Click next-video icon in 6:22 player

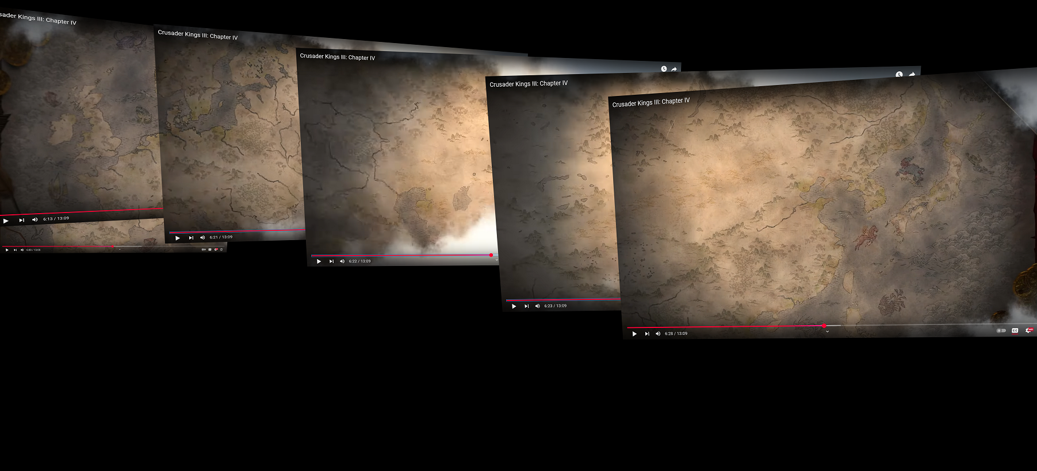coord(331,261)
